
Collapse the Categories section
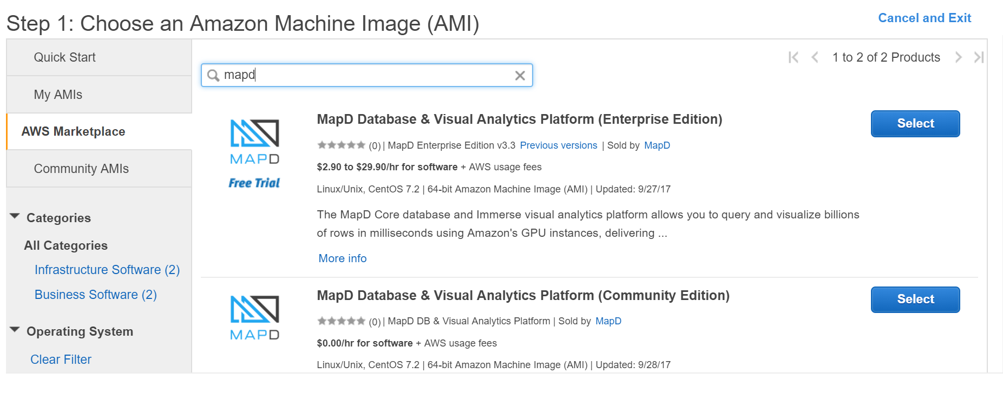15,217
